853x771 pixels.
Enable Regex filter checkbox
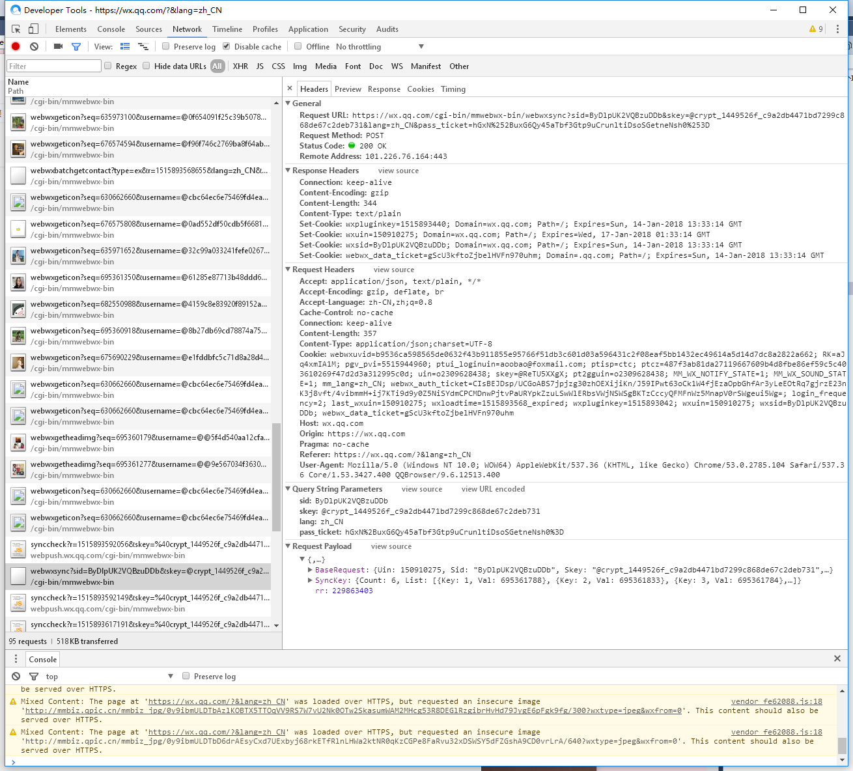tap(108, 66)
